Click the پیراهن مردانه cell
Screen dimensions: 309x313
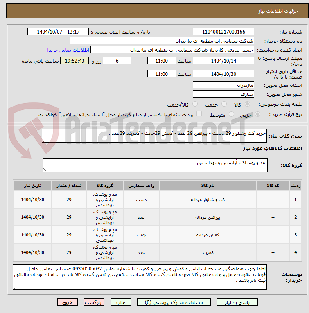pos(208,217)
